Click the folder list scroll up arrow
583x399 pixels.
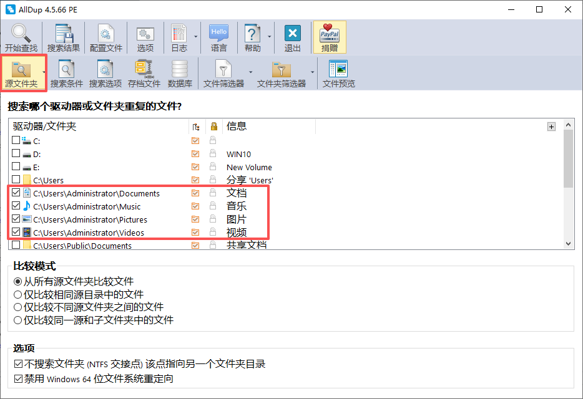coord(568,125)
